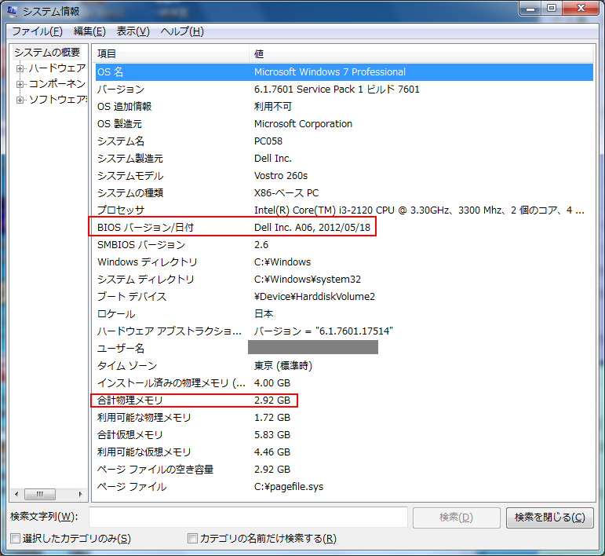
Task: Click the tree pane horizontal scrollbar thumb
Action: tap(40, 494)
